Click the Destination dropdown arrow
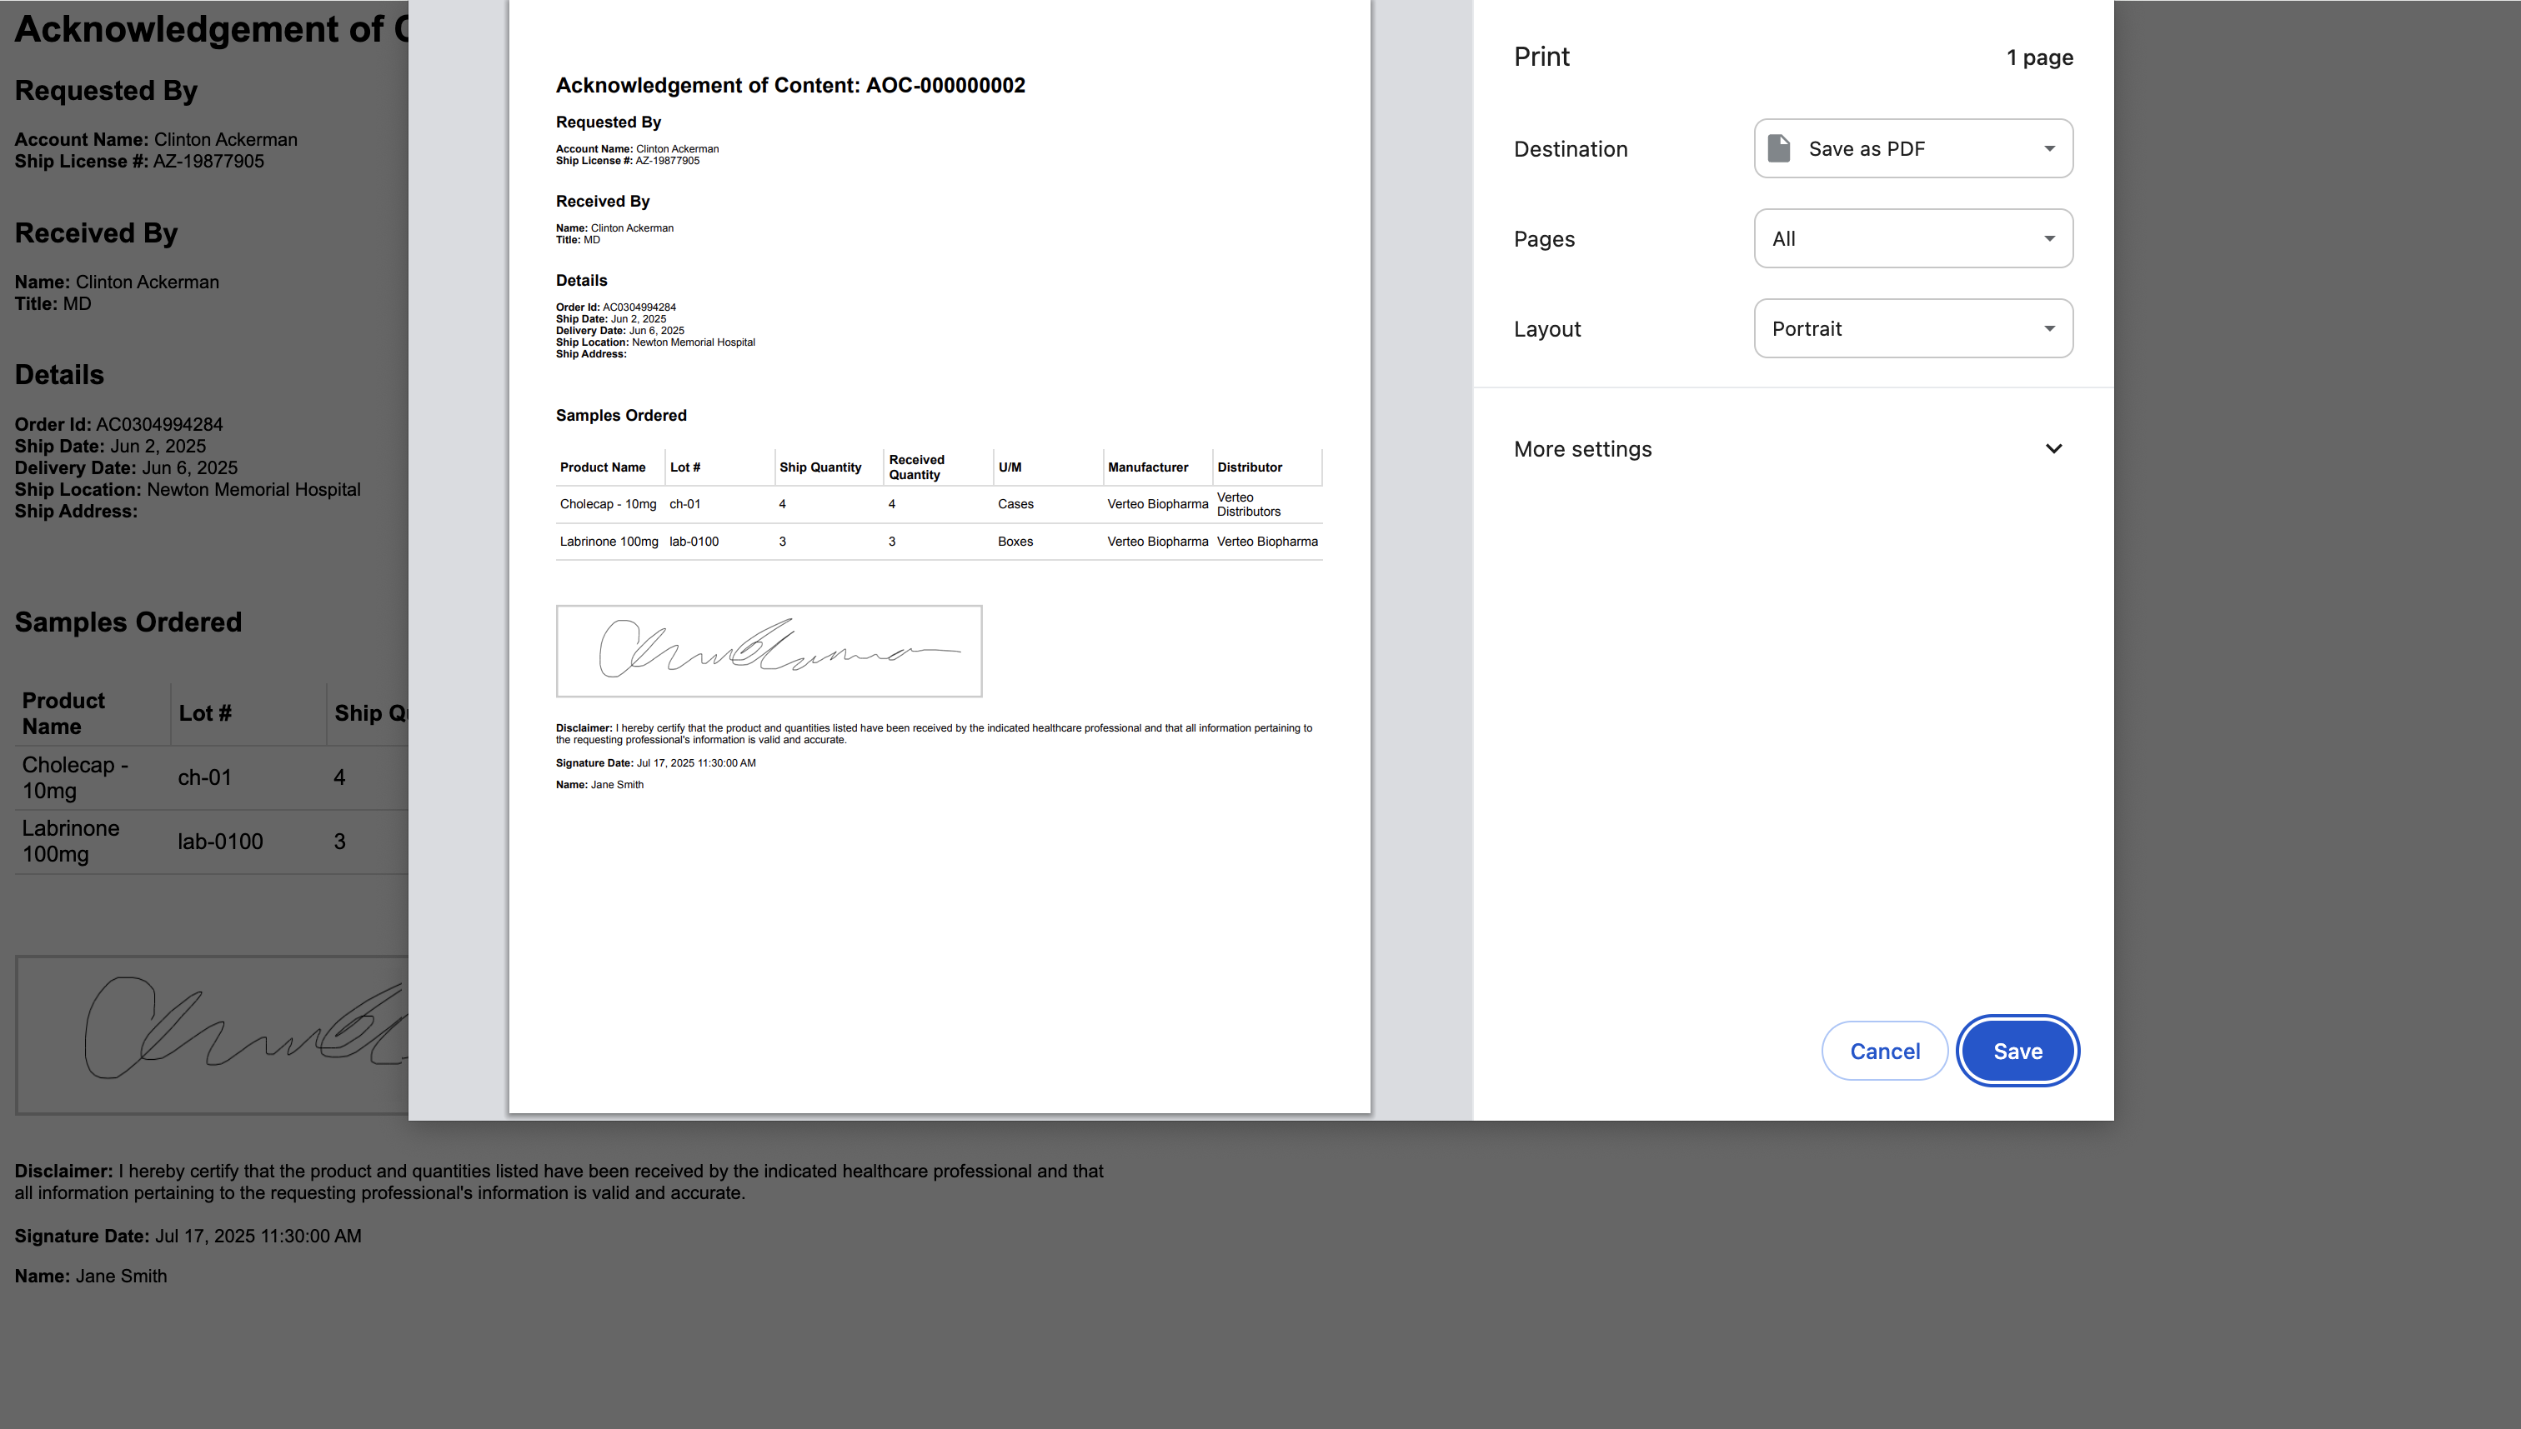2521x1429 pixels. pos(2049,148)
